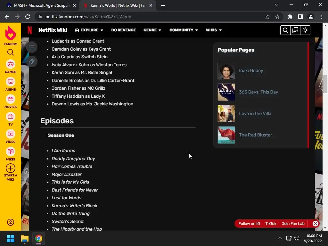Screen dimensions: 328x246
Task: Click the TikTok button
Action: [x=271, y=224]
